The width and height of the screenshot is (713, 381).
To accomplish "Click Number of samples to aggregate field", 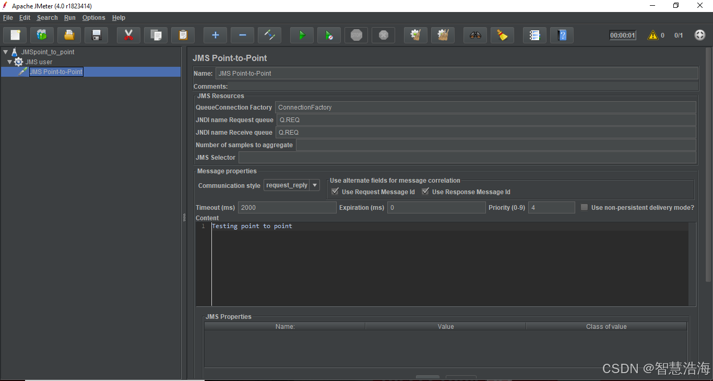I will [x=496, y=145].
